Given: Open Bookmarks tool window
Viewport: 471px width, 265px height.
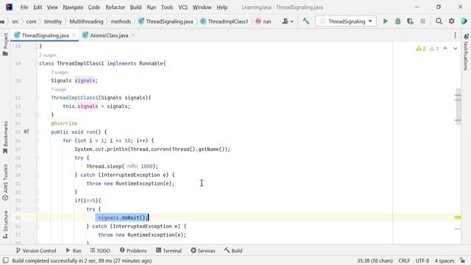Looking at the screenshot, I should pos(5,138).
